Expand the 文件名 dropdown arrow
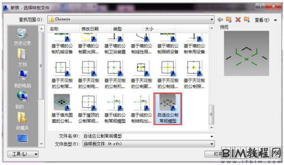284x165 pixels. point(212,136)
